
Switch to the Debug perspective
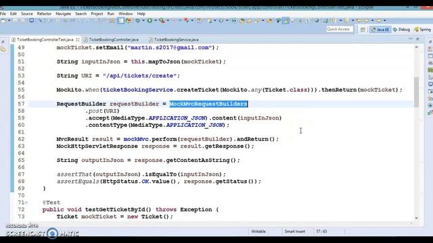pos(401,29)
